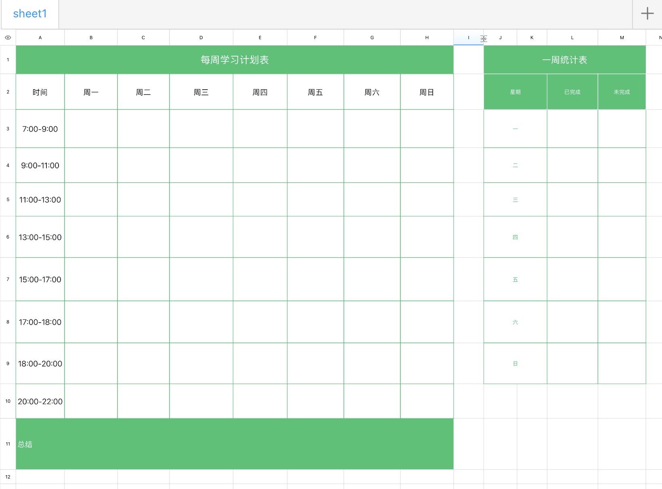662x489 pixels.
Task: Click the 一周统计表 title cell
Action: [x=565, y=60]
